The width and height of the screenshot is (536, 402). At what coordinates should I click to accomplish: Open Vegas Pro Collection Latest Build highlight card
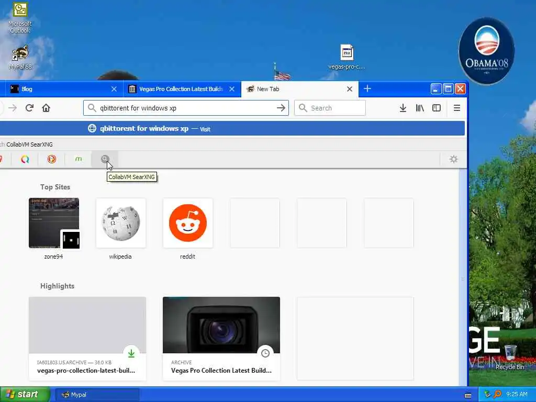221,339
